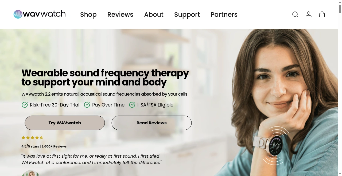The width and height of the screenshot is (342, 176).
Task: Click the customer testimonial quote text
Action: [x=91, y=159]
